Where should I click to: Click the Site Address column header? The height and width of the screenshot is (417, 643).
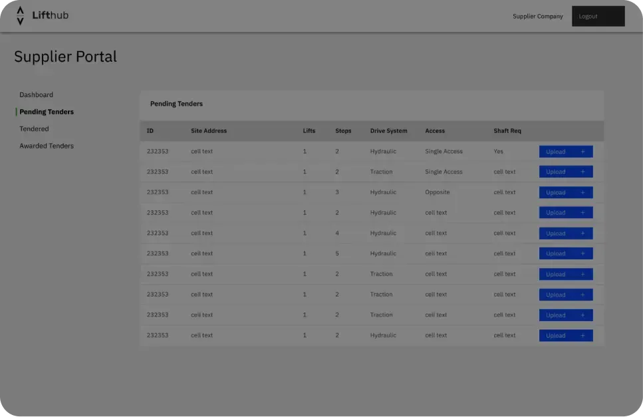[x=209, y=131]
